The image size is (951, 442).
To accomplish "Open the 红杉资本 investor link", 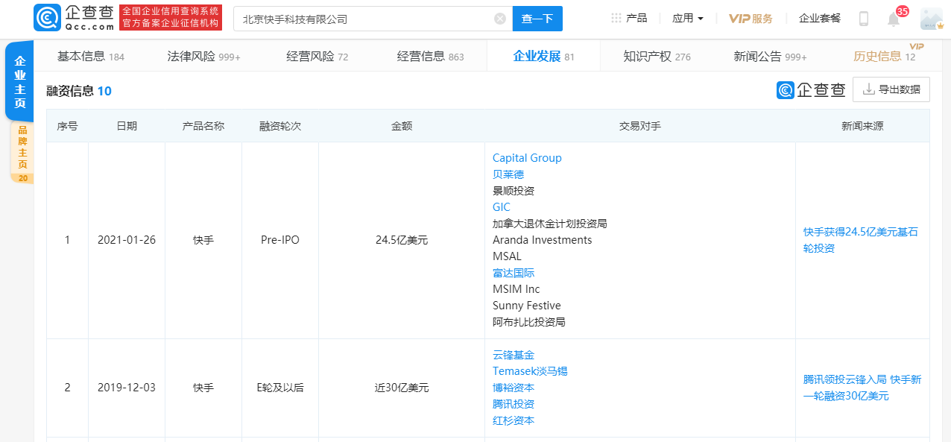I will coord(514,420).
